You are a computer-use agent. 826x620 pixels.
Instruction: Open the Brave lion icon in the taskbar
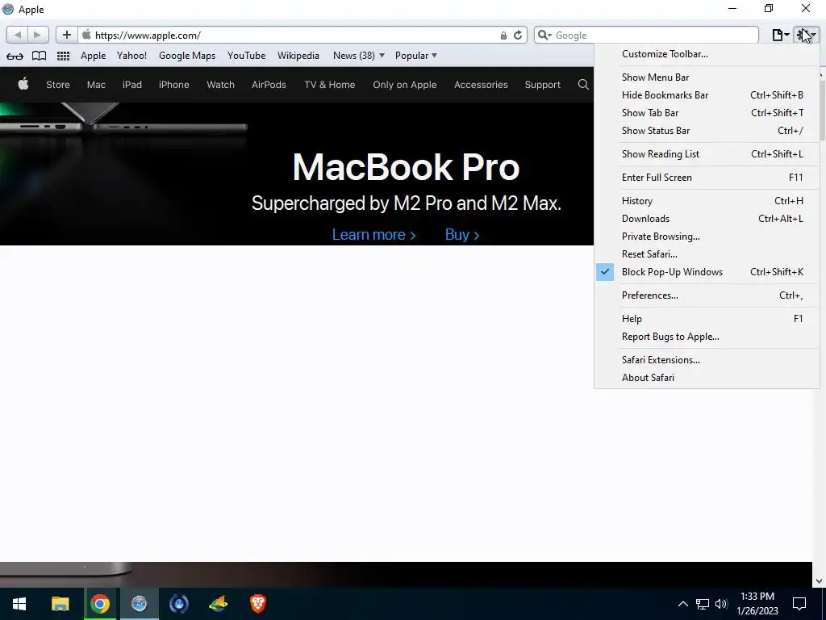[257, 604]
